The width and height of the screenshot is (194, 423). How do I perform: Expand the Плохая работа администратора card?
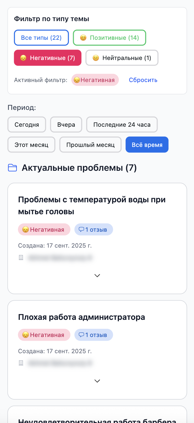[97, 381]
